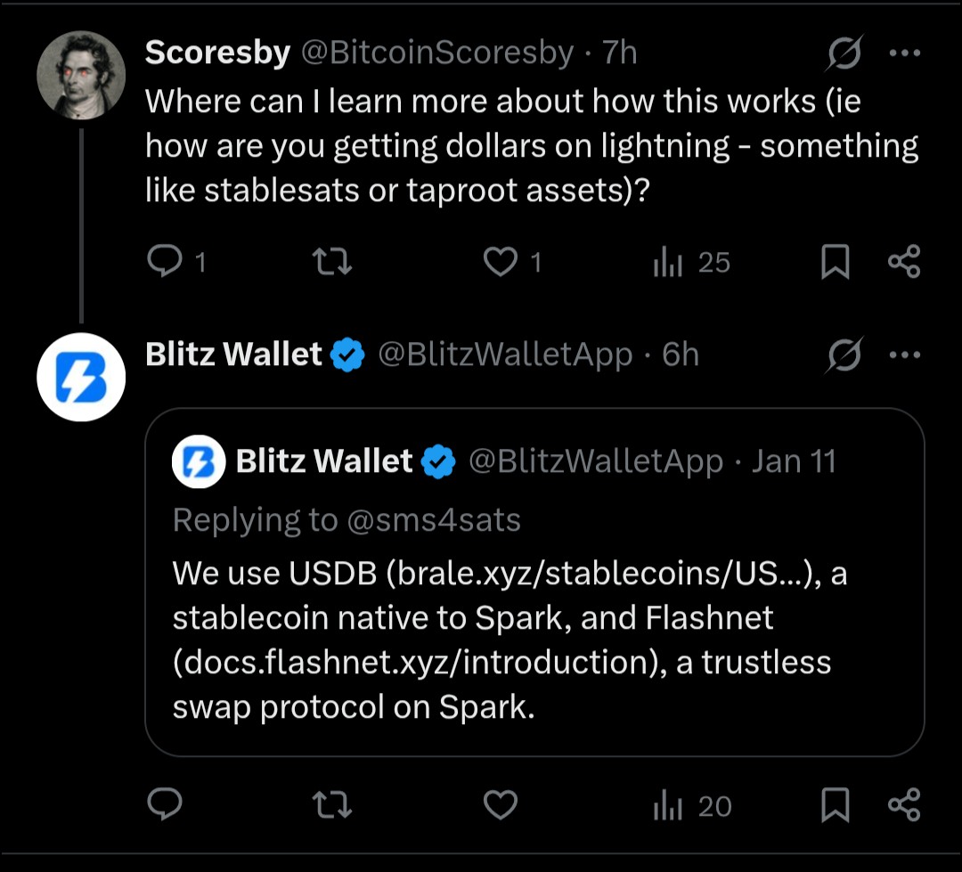This screenshot has width=962, height=872.
Task: Reply to Blitz Wallet's tweet
Action: (x=164, y=806)
